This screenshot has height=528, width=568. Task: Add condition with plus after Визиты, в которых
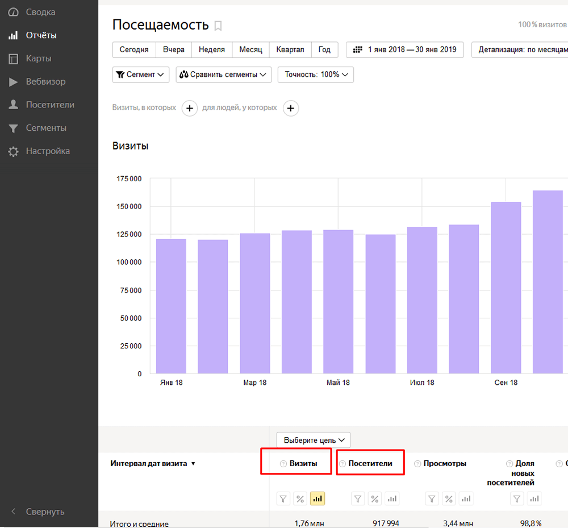[x=190, y=108]
